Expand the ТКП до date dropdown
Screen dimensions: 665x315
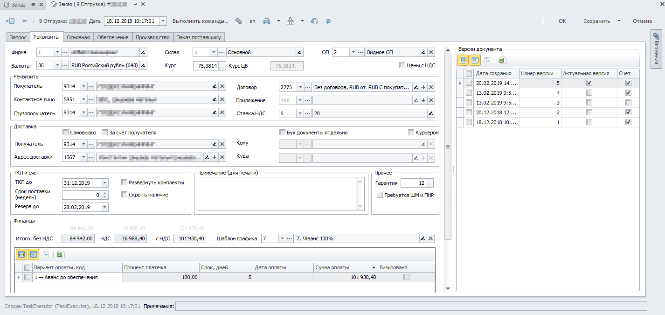coord(104,183)
